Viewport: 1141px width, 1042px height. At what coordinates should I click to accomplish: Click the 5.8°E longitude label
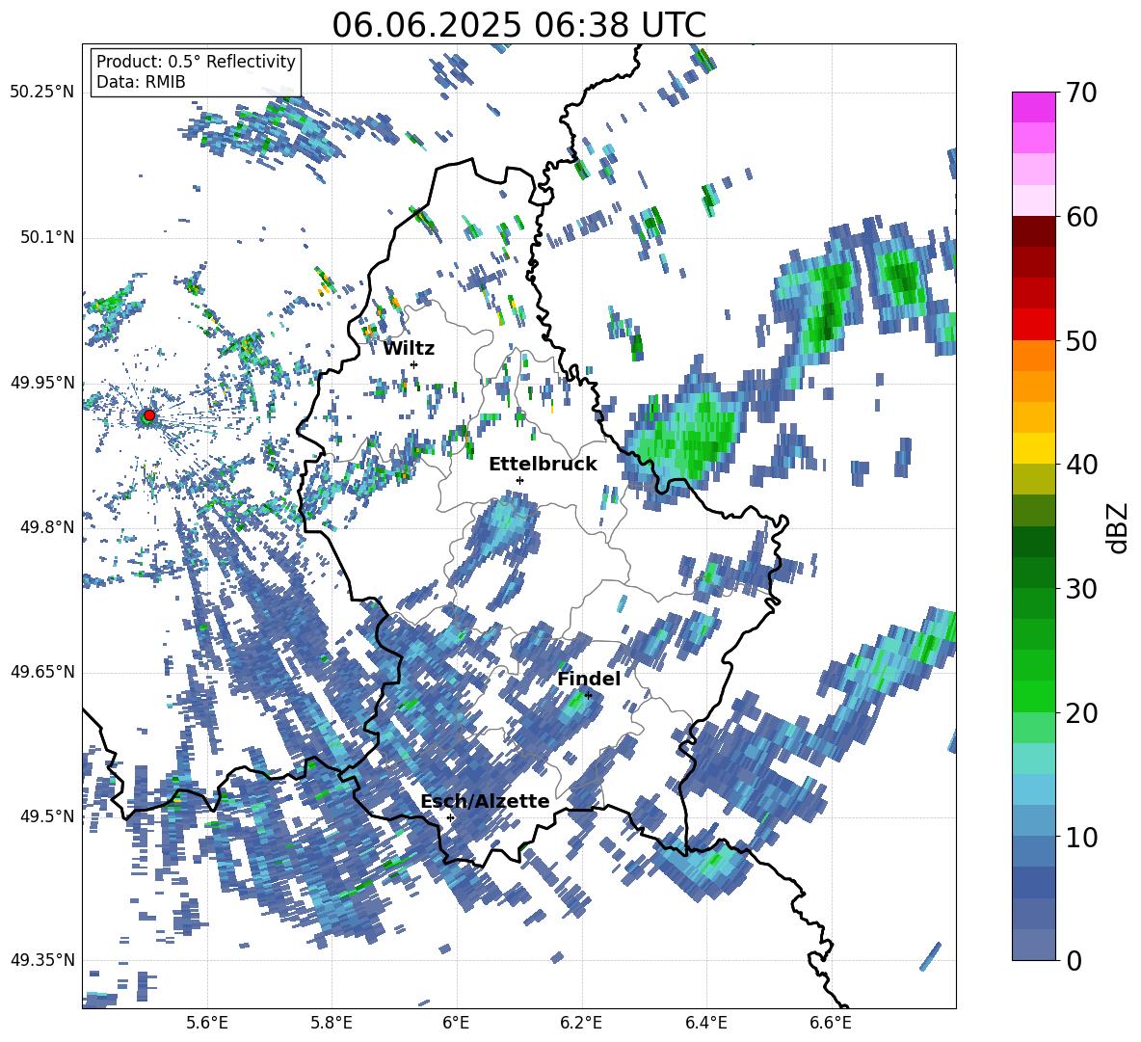point(332,1023)
